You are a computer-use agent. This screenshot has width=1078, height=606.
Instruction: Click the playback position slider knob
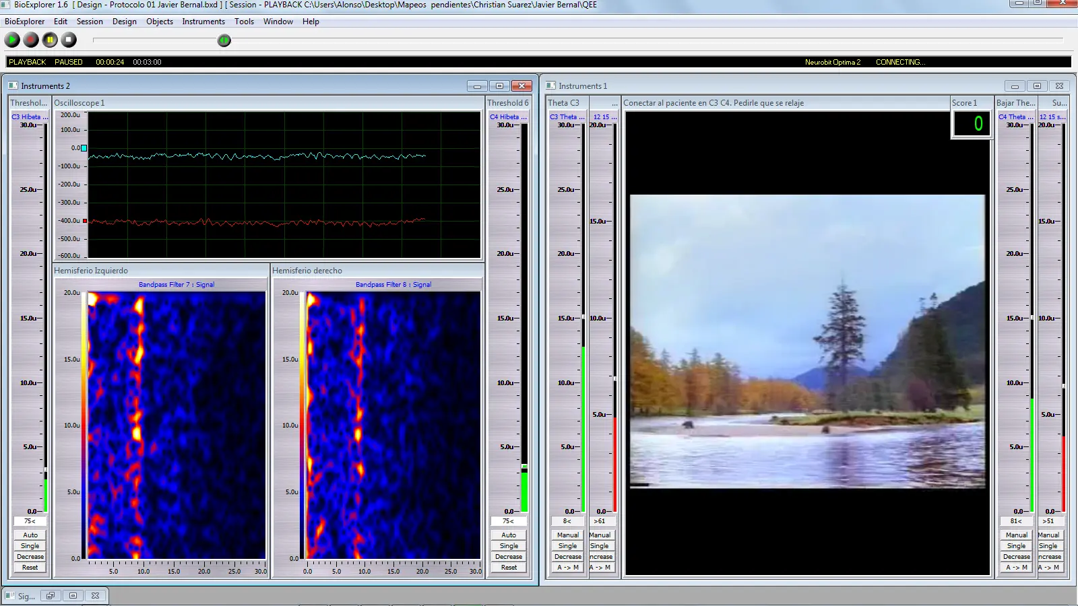click(224, 40)
